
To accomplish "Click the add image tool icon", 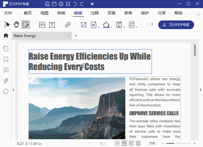I will [x=42, y=25].
